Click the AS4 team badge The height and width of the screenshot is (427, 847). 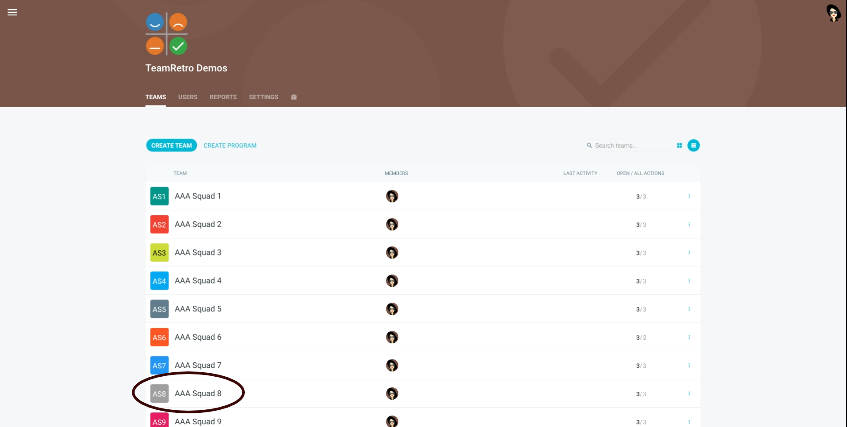click(159, 281)
